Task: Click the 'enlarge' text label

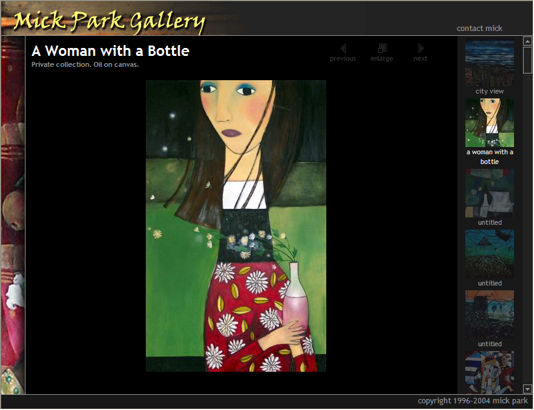Action: click(382, 59)
